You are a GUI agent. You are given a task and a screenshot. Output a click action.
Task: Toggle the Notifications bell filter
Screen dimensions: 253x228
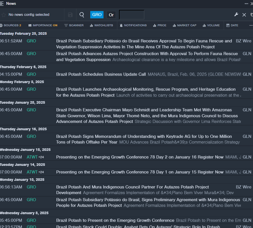pos(133,25)
